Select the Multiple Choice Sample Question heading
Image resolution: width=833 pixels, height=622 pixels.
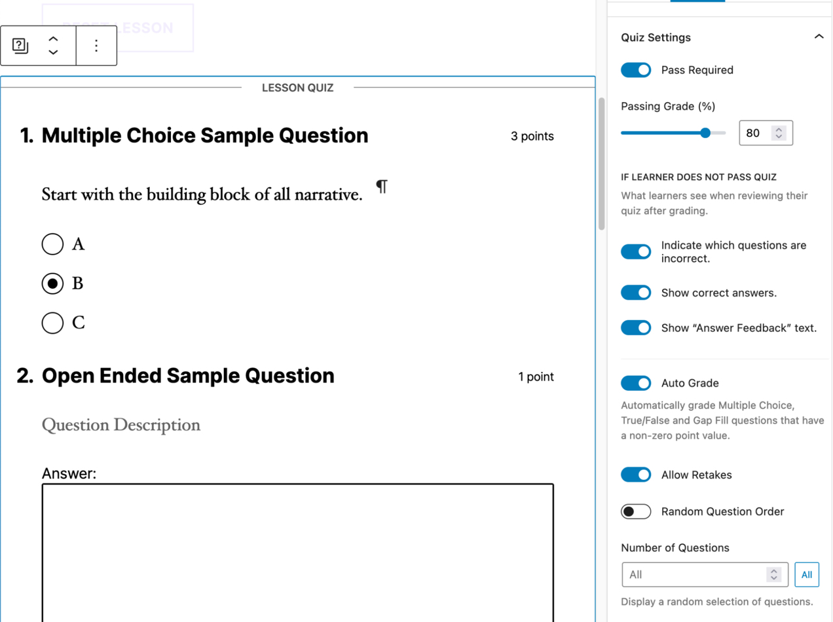click(205, 136)
